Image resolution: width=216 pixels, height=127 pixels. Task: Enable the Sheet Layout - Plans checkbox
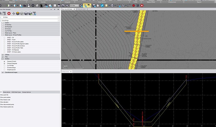tap(3, 33)
